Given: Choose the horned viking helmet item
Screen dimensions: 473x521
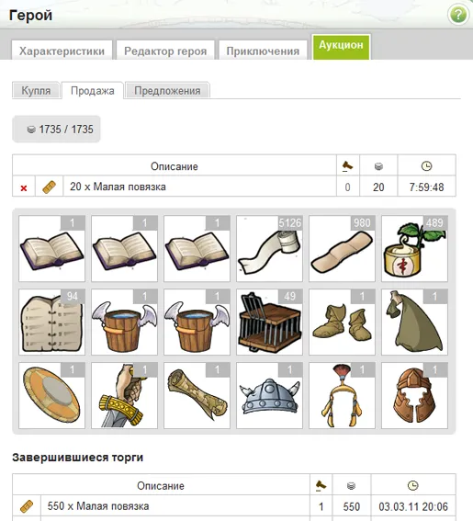Looking at the screenshot, I should pyautogui.click(x=269, y=395).
